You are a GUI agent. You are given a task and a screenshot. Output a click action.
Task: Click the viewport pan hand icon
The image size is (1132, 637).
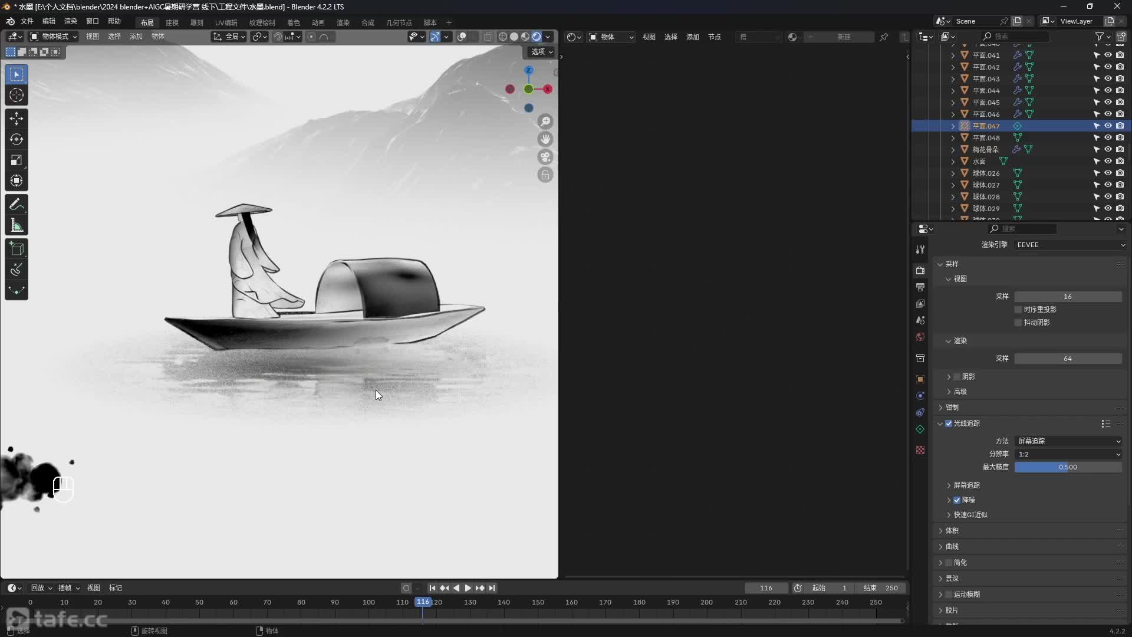point(545,139)
